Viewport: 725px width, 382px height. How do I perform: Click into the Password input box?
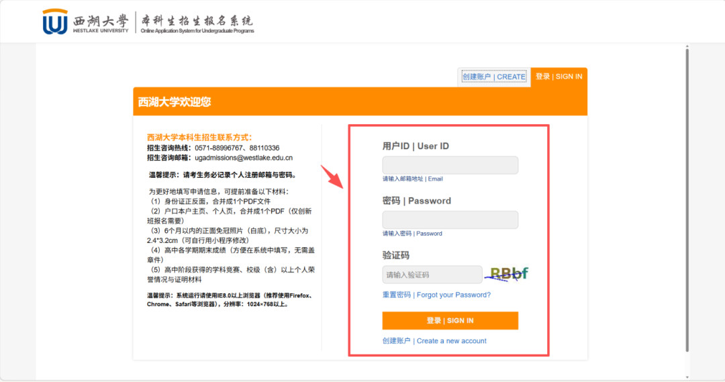pyautogui.click(x=450, y=220)
